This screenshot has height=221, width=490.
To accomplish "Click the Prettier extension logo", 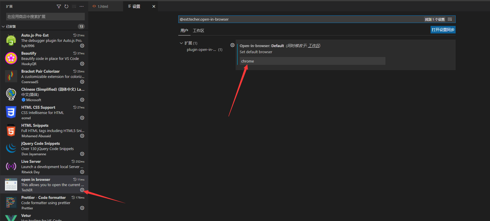I will [11, 202].
